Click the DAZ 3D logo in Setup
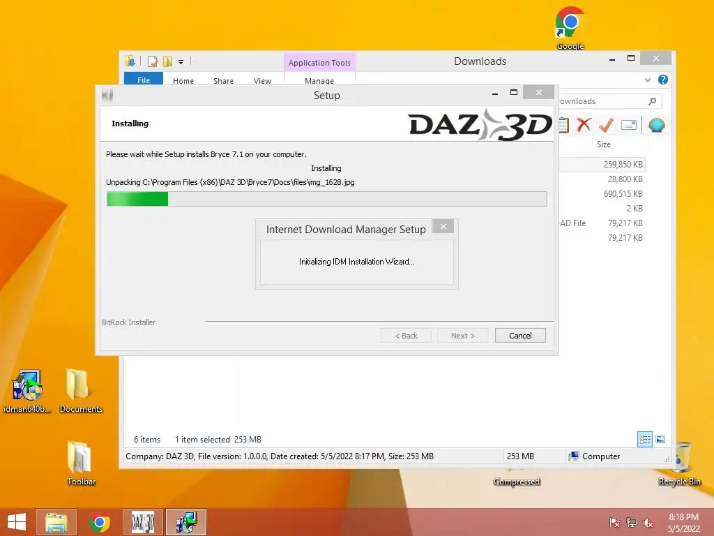This screenshot has width=714, height=536. coord(480,124)
